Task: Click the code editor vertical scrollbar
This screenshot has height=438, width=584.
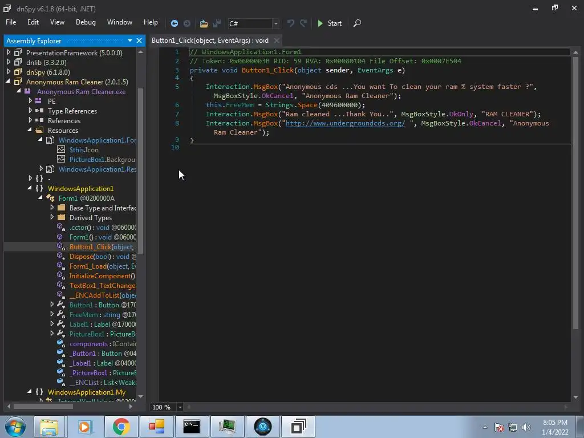Action: 575,194
